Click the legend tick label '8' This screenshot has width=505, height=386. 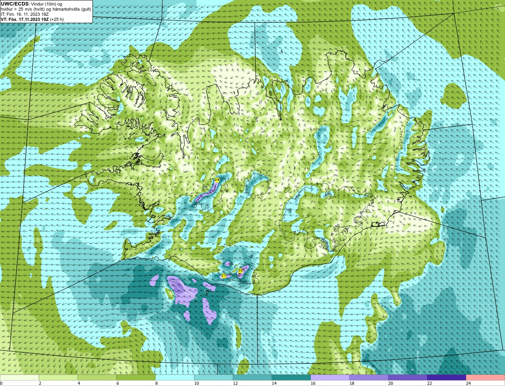pos(156,383)
